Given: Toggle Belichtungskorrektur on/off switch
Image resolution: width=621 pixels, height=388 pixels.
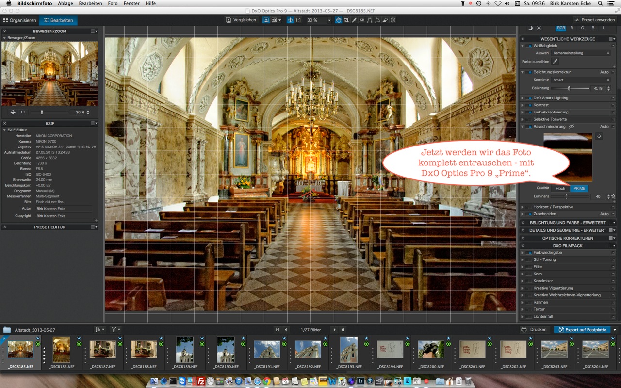Looking at the screenshot, I should (528, 72).
